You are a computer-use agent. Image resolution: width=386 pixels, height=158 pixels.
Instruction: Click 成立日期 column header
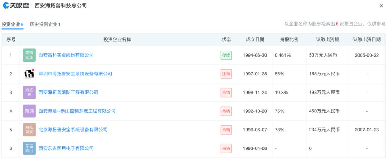[x=255, y=39]
